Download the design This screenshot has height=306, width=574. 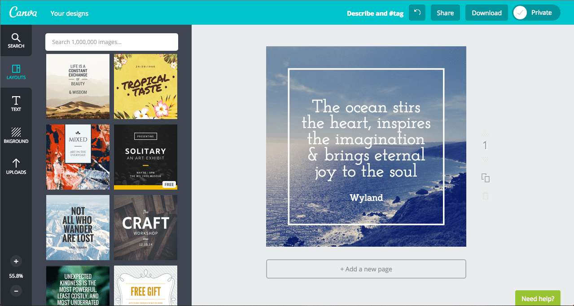click(486, 13)
